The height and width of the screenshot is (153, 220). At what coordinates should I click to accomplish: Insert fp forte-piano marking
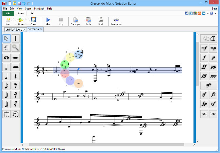(204, 104)
